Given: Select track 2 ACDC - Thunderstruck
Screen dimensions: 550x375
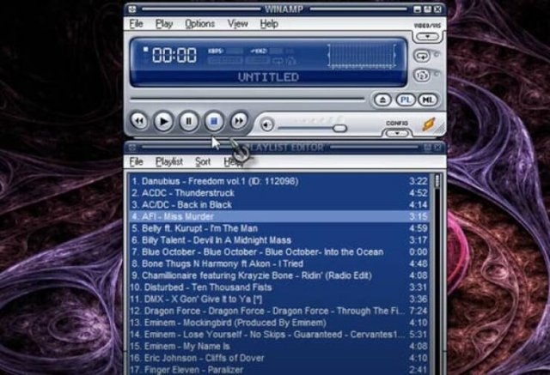Looking at the screenshot, I should pos(279,193).
